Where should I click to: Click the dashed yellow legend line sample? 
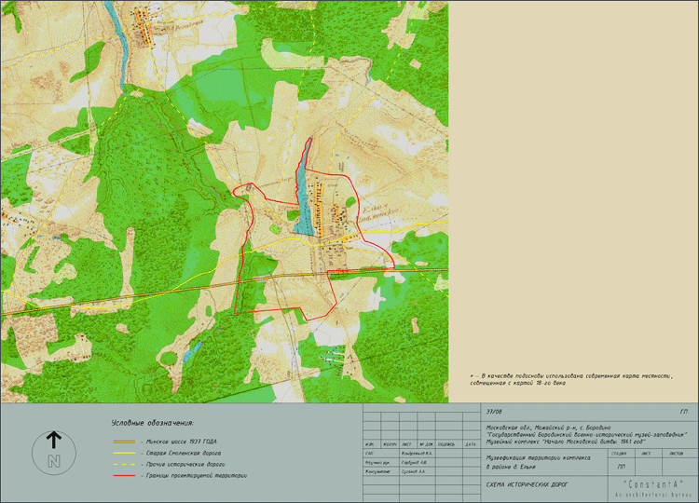(122, 464)
